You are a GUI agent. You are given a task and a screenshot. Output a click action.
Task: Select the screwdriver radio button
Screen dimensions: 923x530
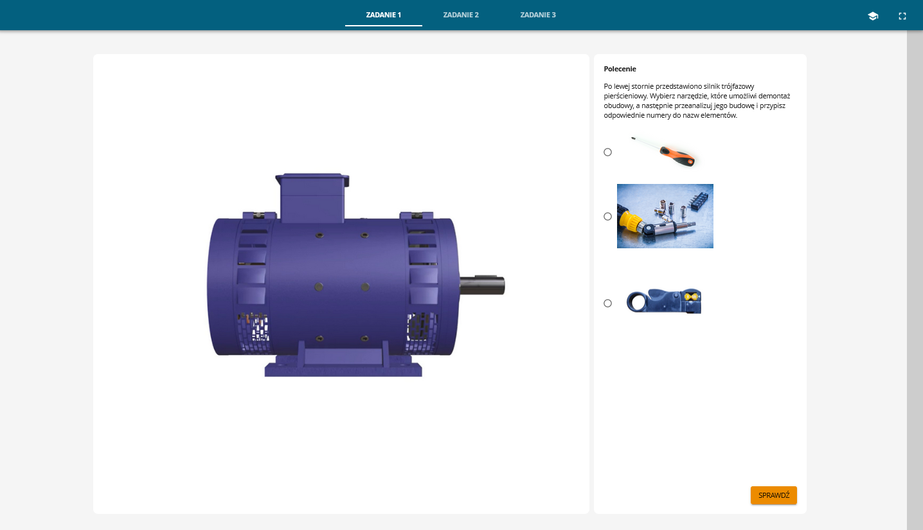click(608, 152)
